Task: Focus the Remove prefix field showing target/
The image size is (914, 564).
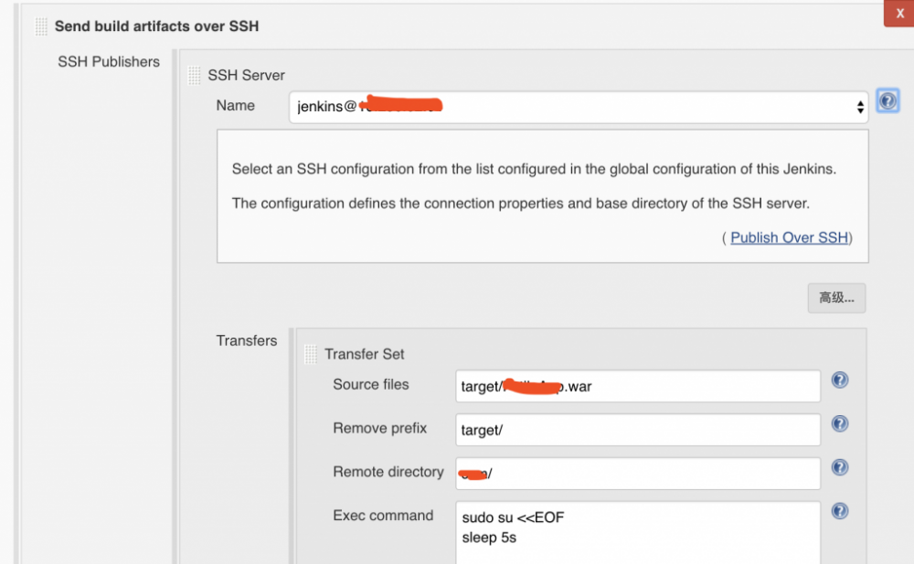Action: point(637,430)
